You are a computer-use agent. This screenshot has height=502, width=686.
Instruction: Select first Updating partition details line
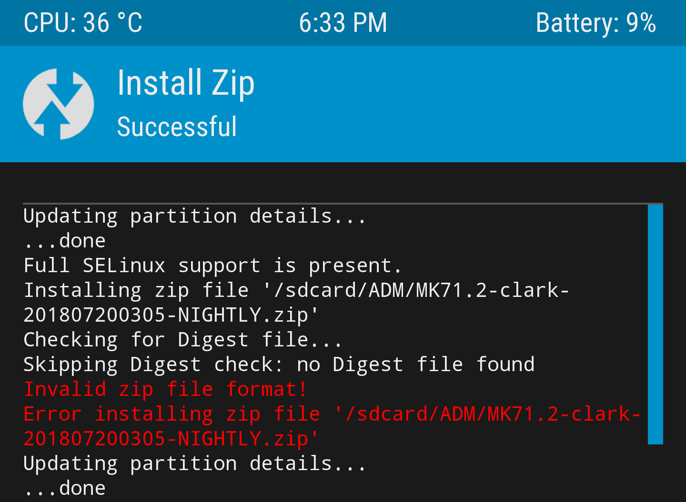194,217
